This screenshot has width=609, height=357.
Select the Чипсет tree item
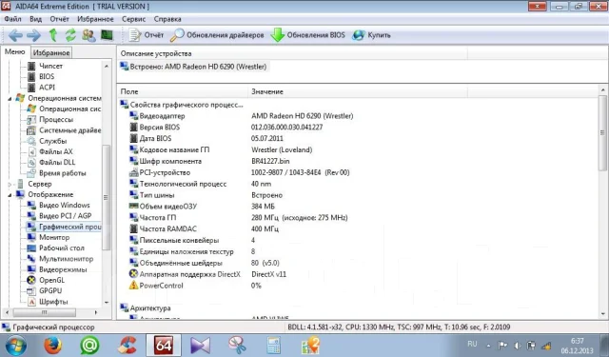pyautogui.click(x=46, y=66)
